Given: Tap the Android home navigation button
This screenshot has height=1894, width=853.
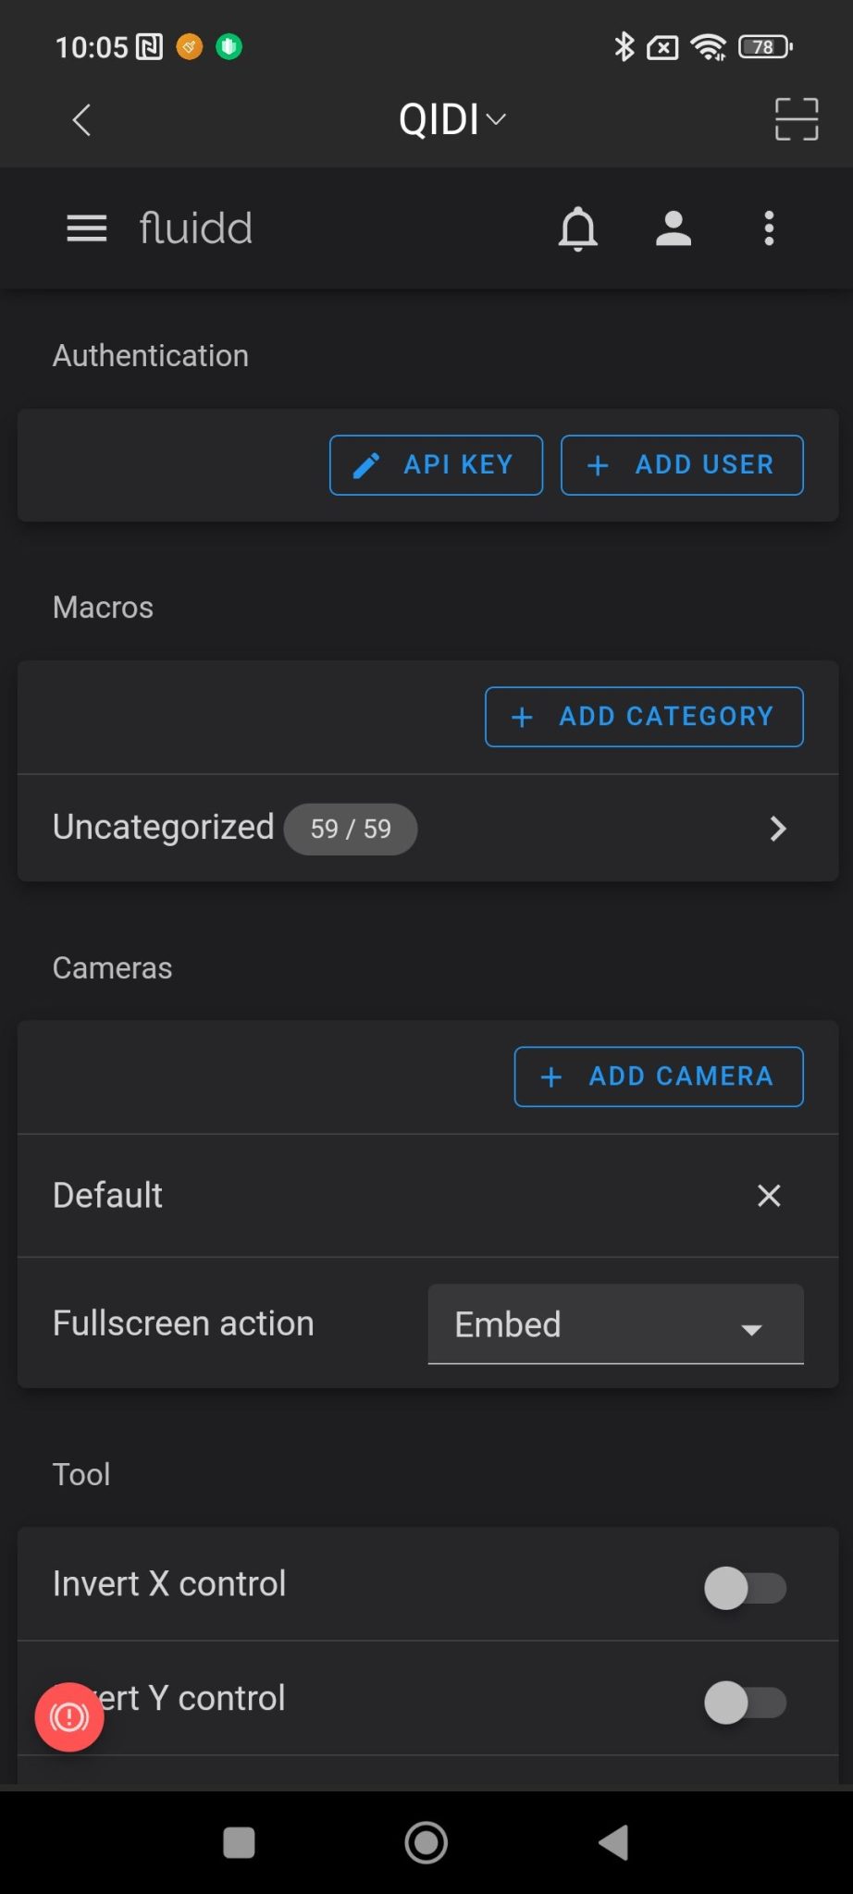Looking at the screenshot, I should coord(426,1842).
